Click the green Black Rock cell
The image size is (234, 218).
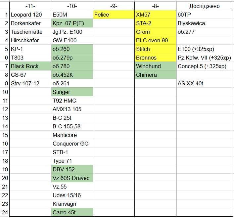tap(30, 66)
